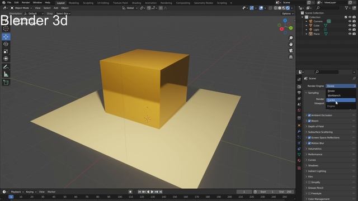Screen dimensions: 358x201
Task: Open the Select Box drag dropdown
Action: tap(63, 13)
